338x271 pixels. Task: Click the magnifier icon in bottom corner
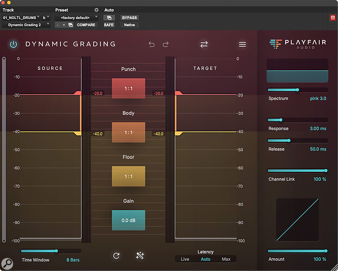[x=7, y=263]
